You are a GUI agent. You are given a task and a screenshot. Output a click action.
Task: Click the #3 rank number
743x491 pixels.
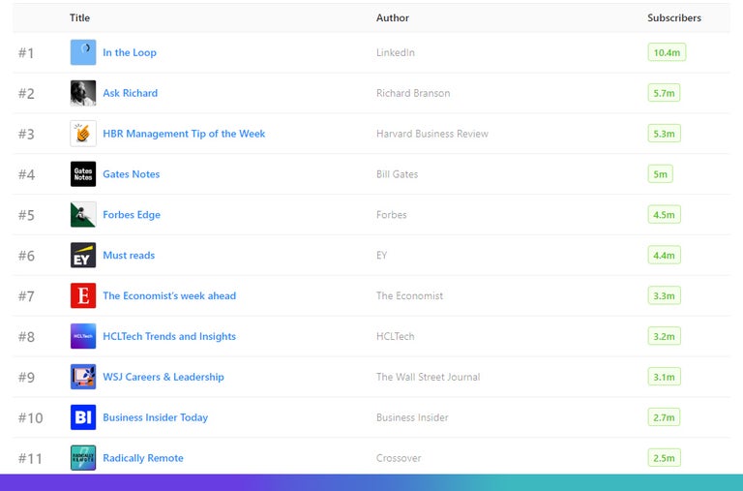pos(26,134)
